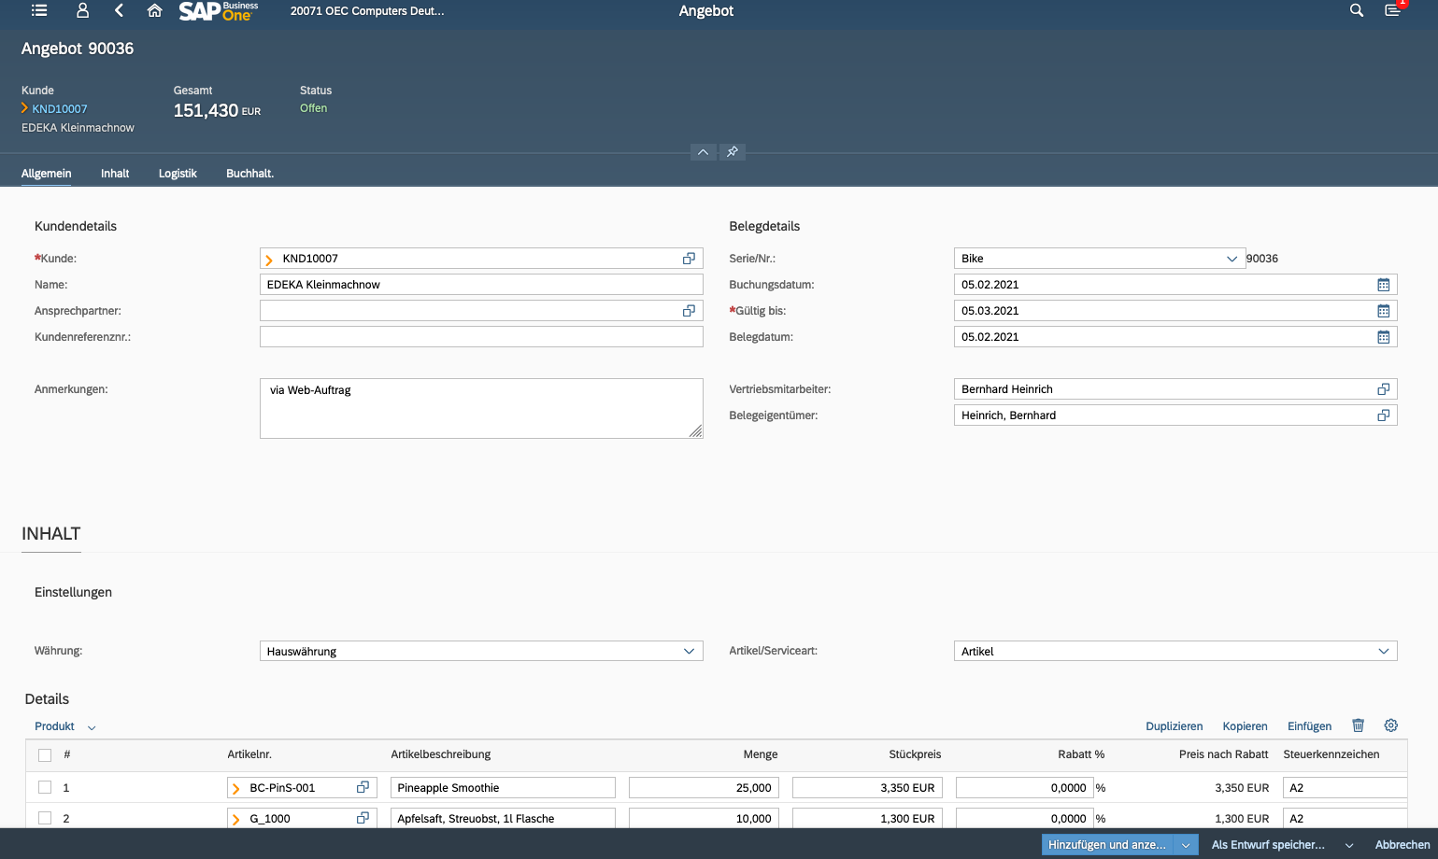Viewport: 1438px width, 859px height.
Task: Open calendar picker for Buchungsdatum
Action: coord(1383,285)
